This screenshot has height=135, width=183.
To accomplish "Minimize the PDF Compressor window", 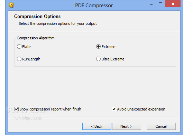I will pyautogui.click(x=151, y=4).
